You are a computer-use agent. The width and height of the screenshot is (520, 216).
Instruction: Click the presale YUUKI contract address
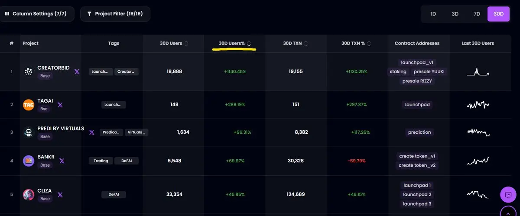[x=429, y=71]
